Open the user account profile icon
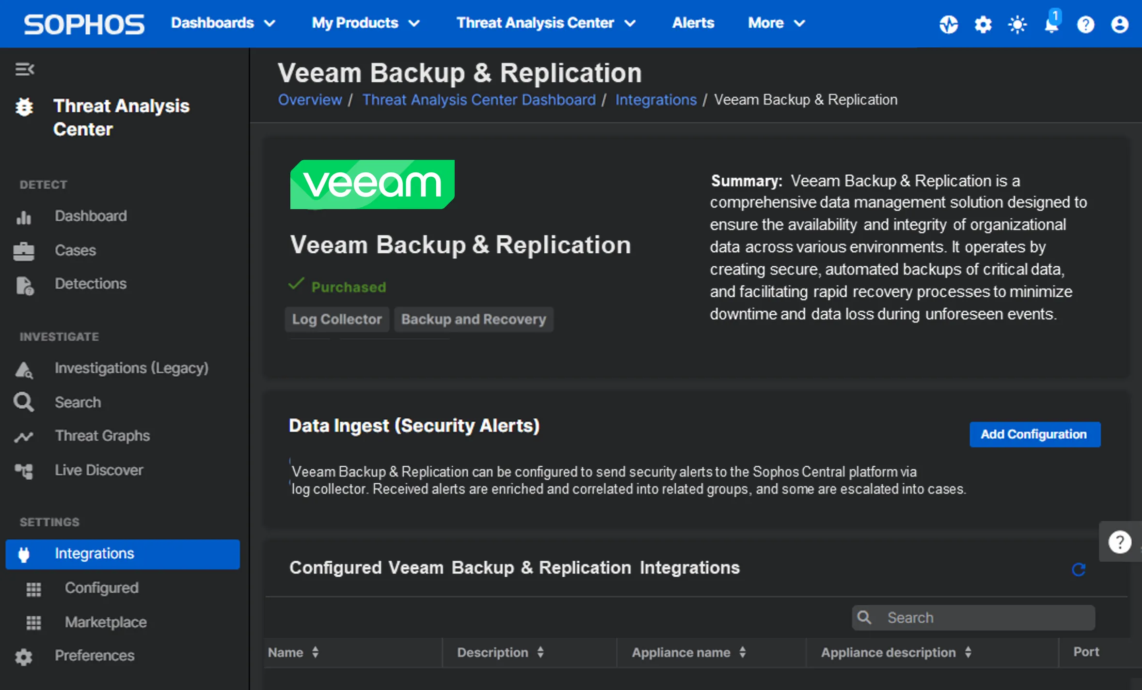The height and width of the screenshot is (690, 1142). pos(1119,24)
